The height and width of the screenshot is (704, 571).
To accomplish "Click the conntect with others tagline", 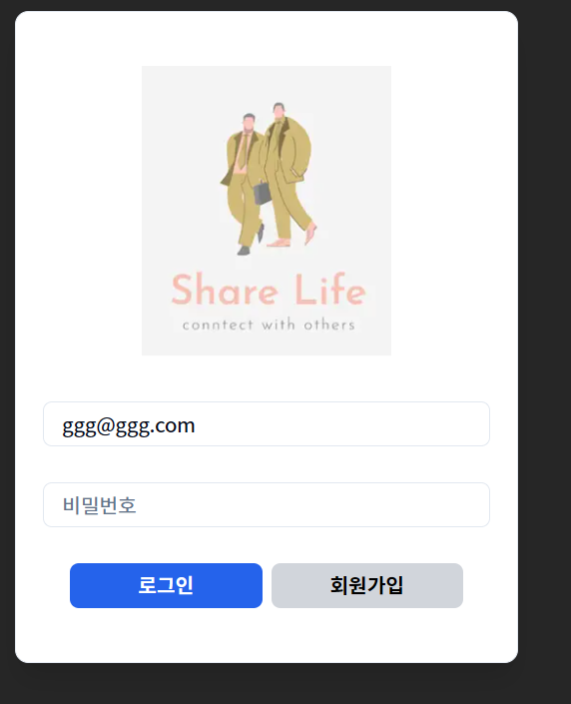I will 269,325.
